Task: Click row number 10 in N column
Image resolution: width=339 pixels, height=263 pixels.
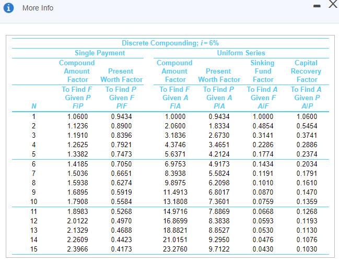Action: 34,201
